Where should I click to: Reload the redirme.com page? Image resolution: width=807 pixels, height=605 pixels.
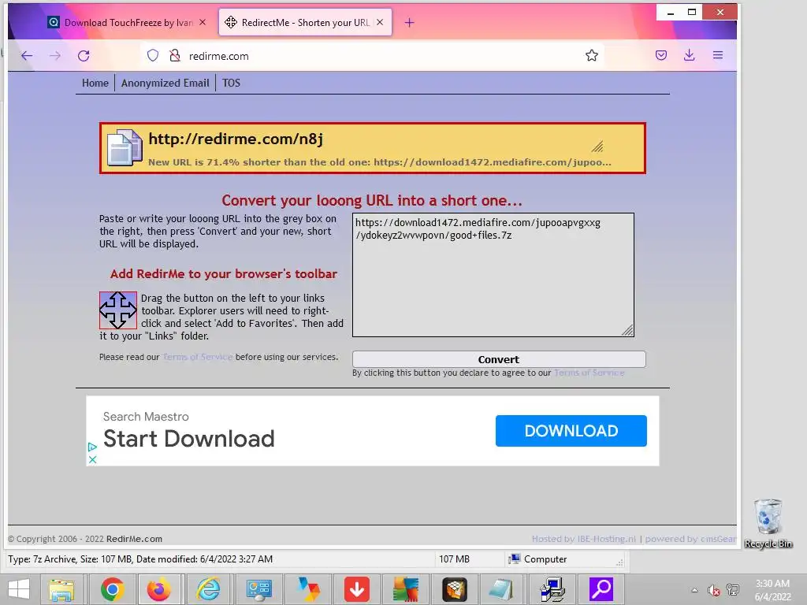point(84,56)
